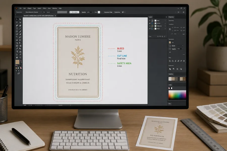Viewport: 227px width, 151px height.
Task: Select the Eyedropper tool
Action: click(17, 49)
